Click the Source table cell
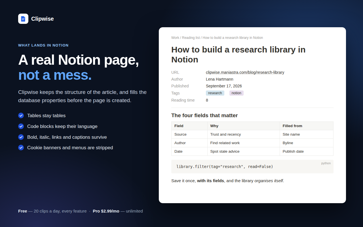This screenshot has width=363, height=227. click(189, 134)
